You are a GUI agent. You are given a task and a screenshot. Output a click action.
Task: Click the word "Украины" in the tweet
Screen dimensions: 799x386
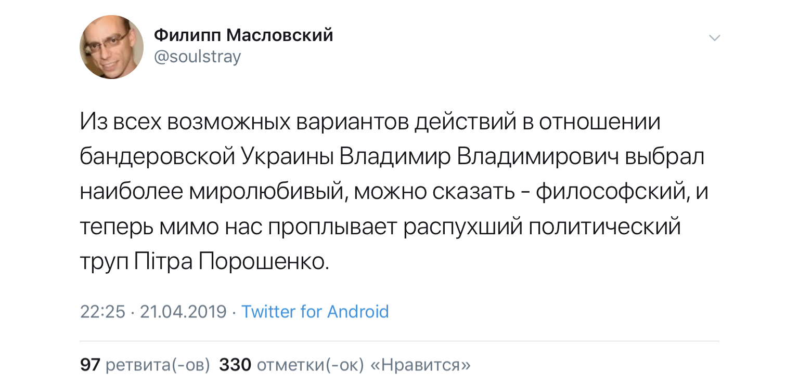pyautogui.click(x=289, y=156)
